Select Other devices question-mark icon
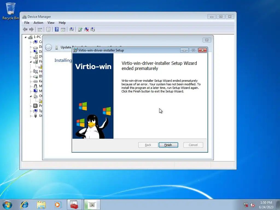This screenshot has height=210, width=280. click(36, 96)
